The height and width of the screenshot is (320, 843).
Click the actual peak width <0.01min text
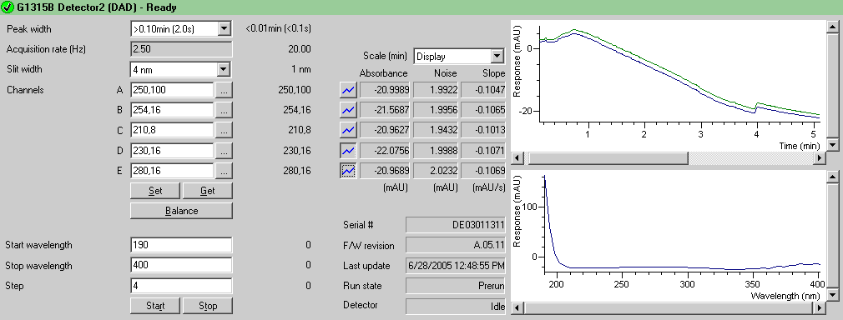tap(279, 28)
